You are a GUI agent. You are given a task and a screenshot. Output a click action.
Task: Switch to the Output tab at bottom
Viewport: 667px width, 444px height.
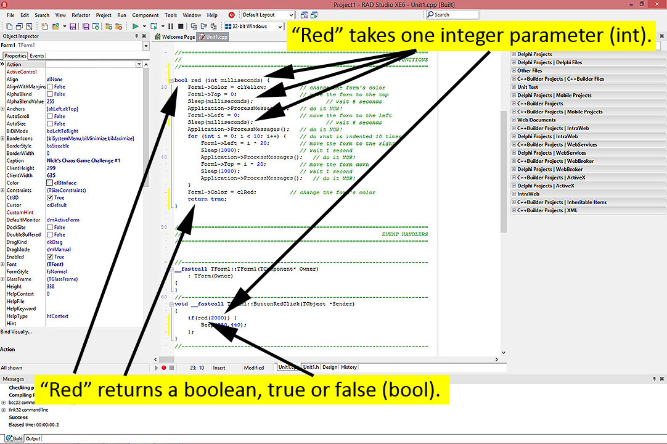(x=33, y=438)
